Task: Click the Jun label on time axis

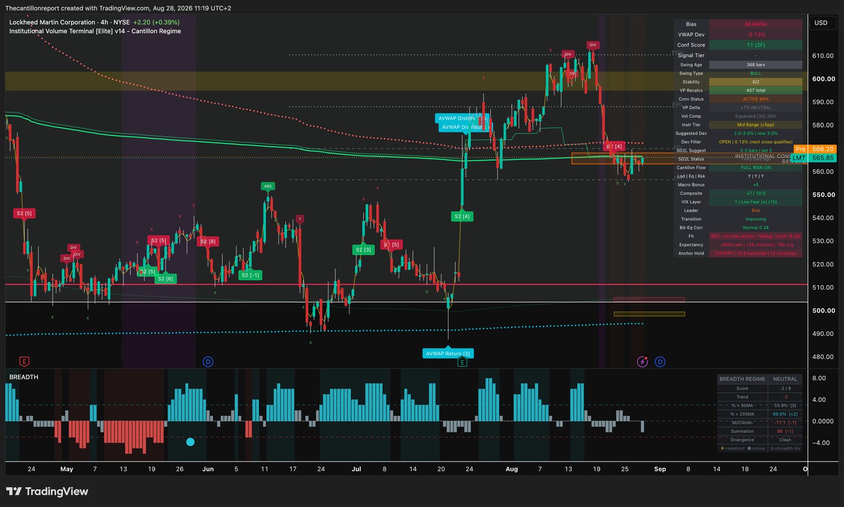Action: [x=208, y=469]
